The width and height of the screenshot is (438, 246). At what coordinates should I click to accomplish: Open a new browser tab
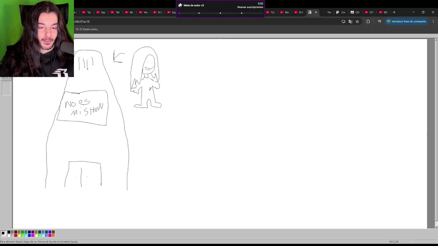point(394,12)
